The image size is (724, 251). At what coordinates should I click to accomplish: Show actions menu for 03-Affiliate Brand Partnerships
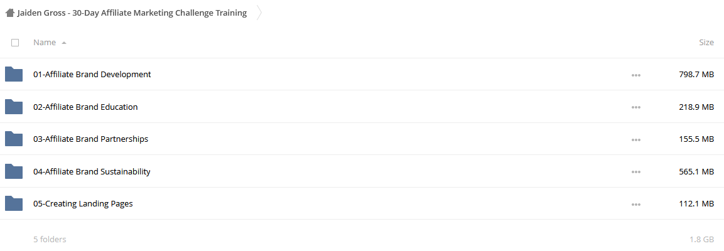click(636, 140)
